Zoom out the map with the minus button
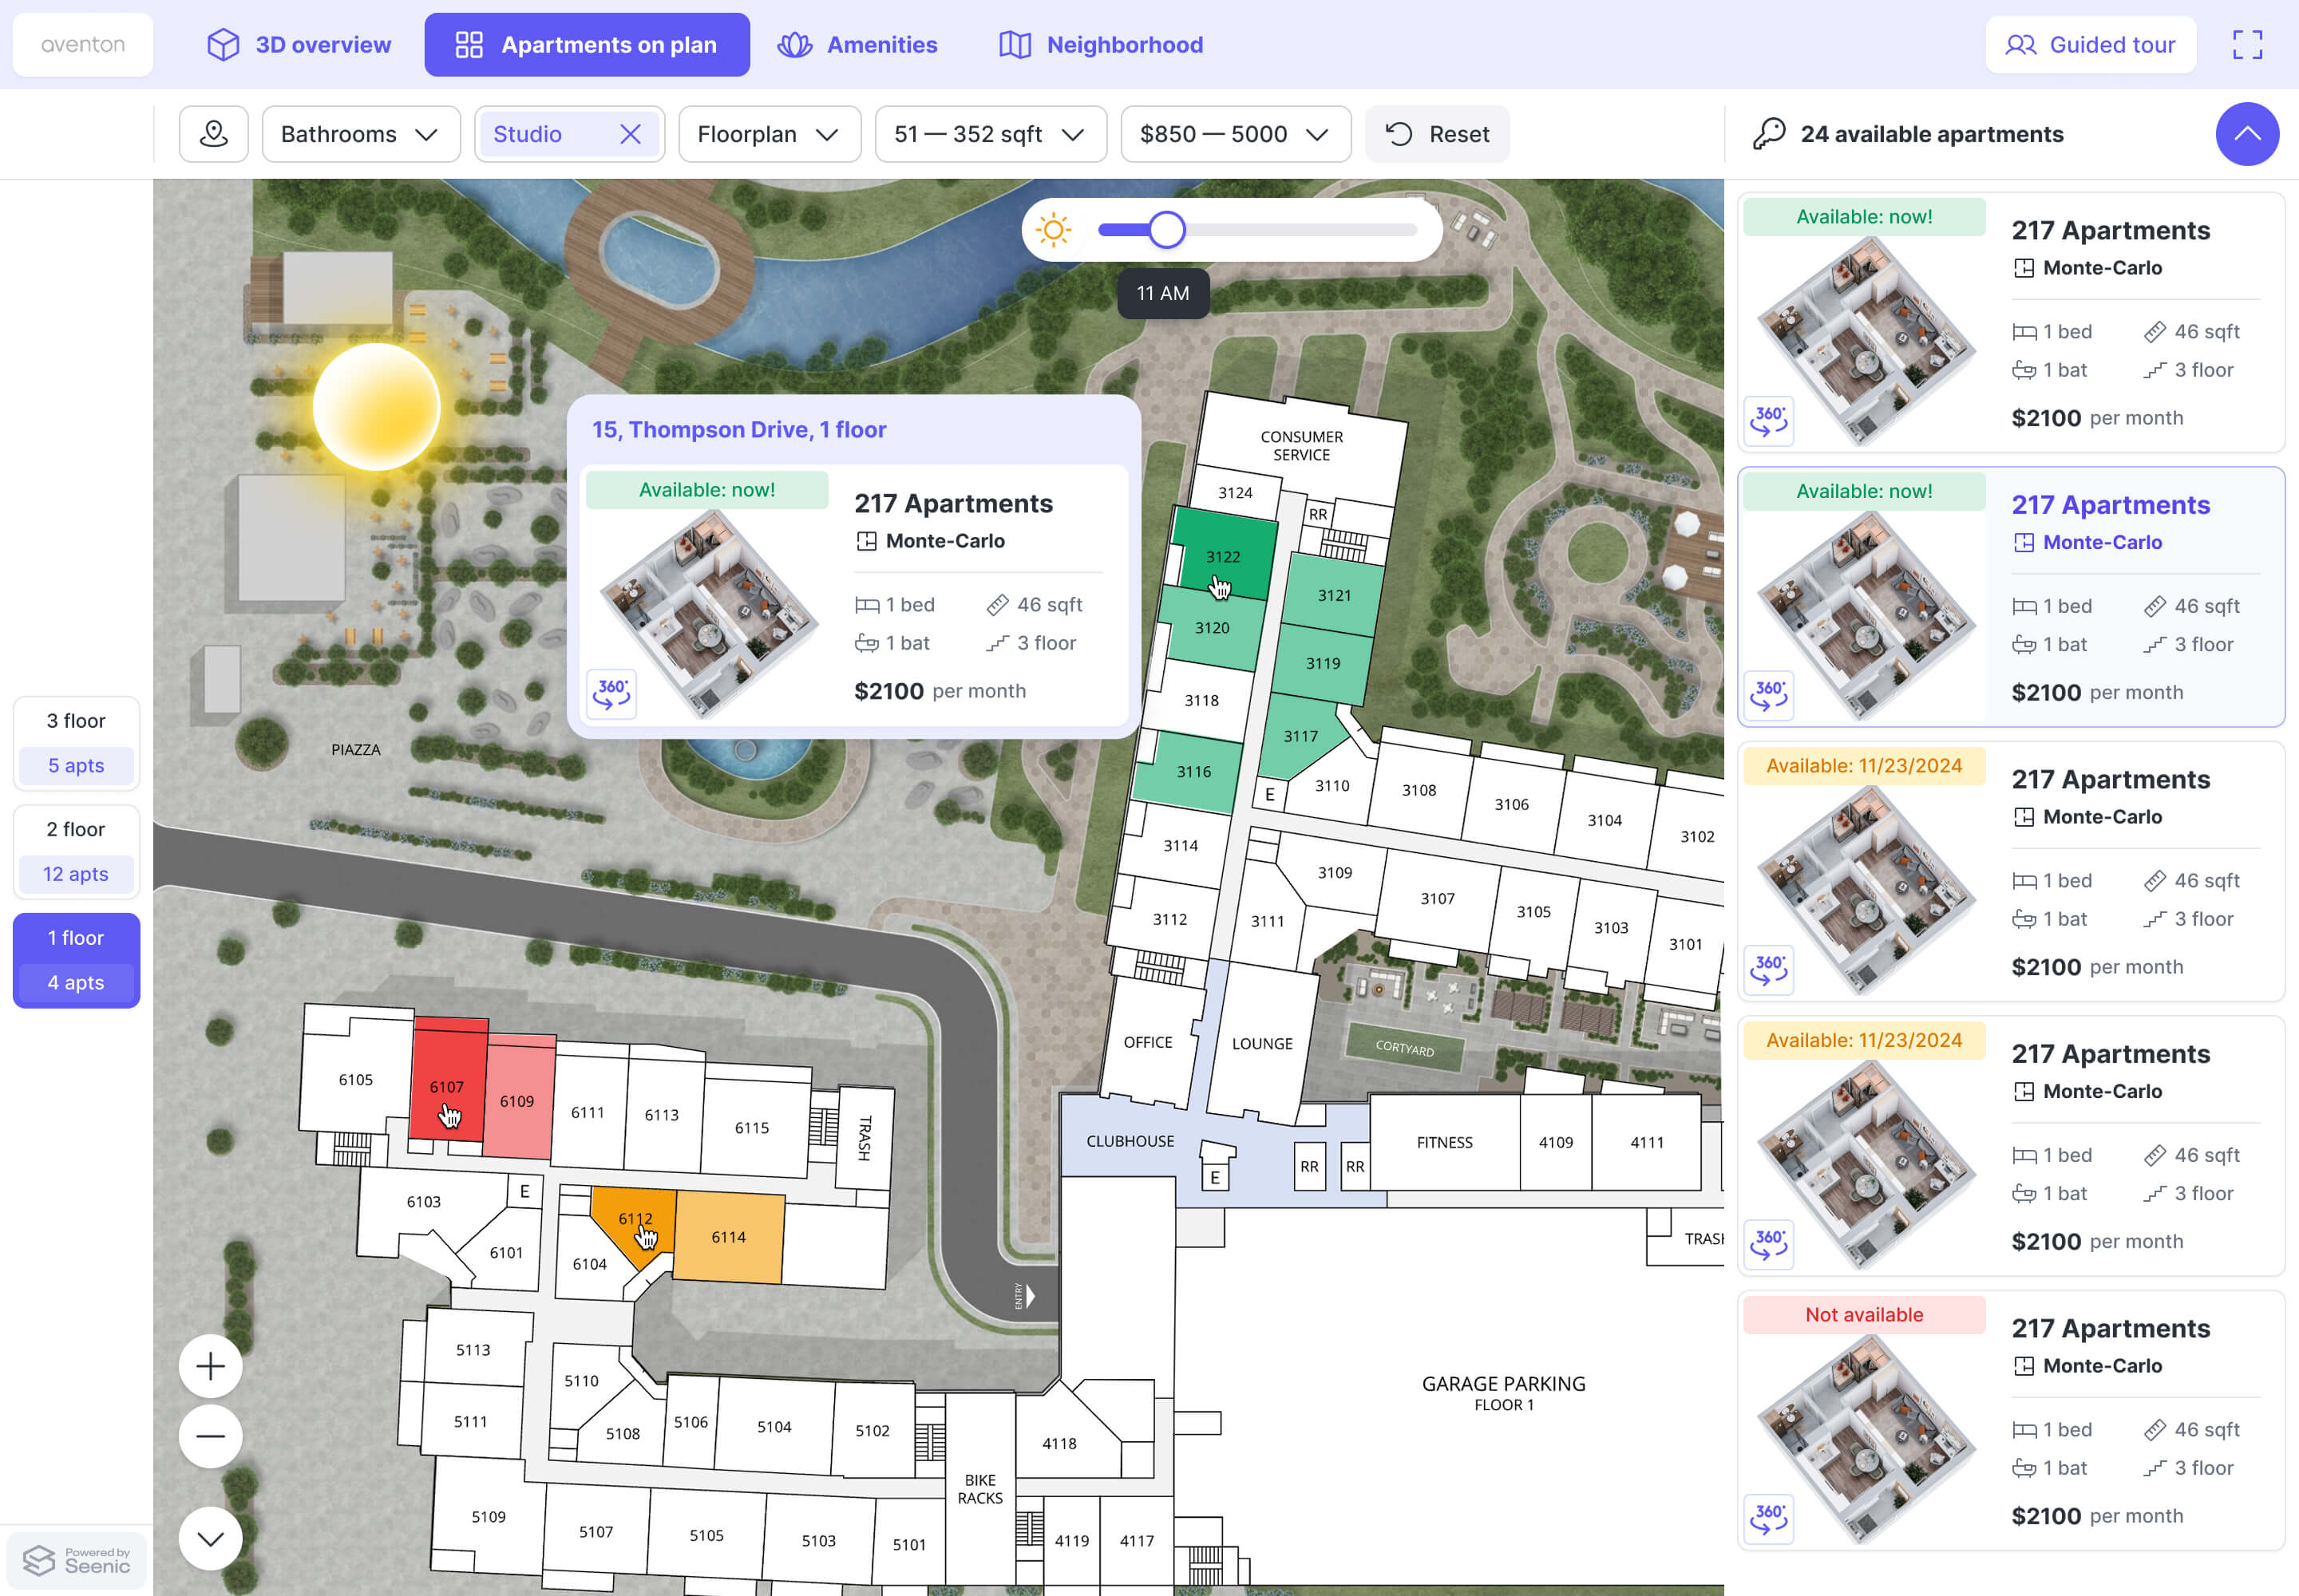Image resolution: width=2299 pixels, height=1596 pixels. pyautogui.click(x=210, y=1437)
